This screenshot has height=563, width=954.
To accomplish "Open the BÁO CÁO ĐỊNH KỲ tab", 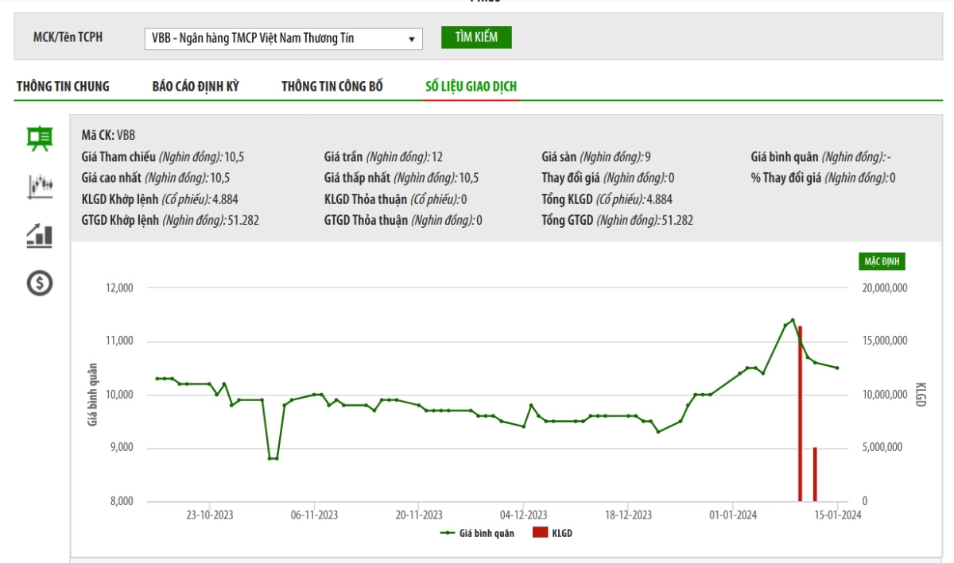I will click(196, 87).
